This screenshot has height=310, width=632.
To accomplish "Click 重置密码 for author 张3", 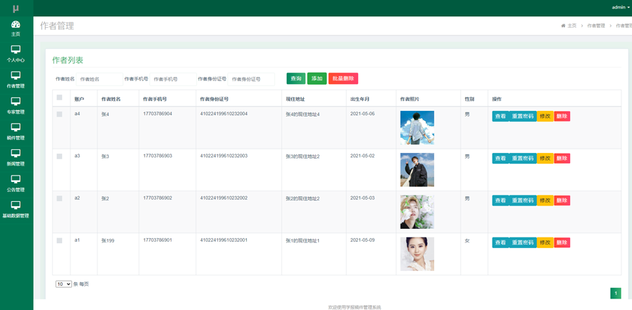I will pyautogui.click(x=523, y=159).
